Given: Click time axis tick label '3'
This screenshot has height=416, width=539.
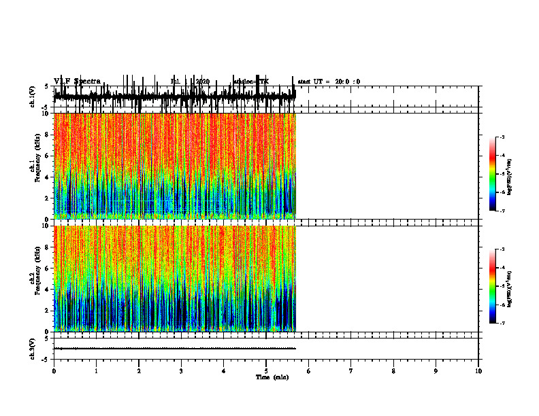Looking at the screenshot, I should coord(181,371).
